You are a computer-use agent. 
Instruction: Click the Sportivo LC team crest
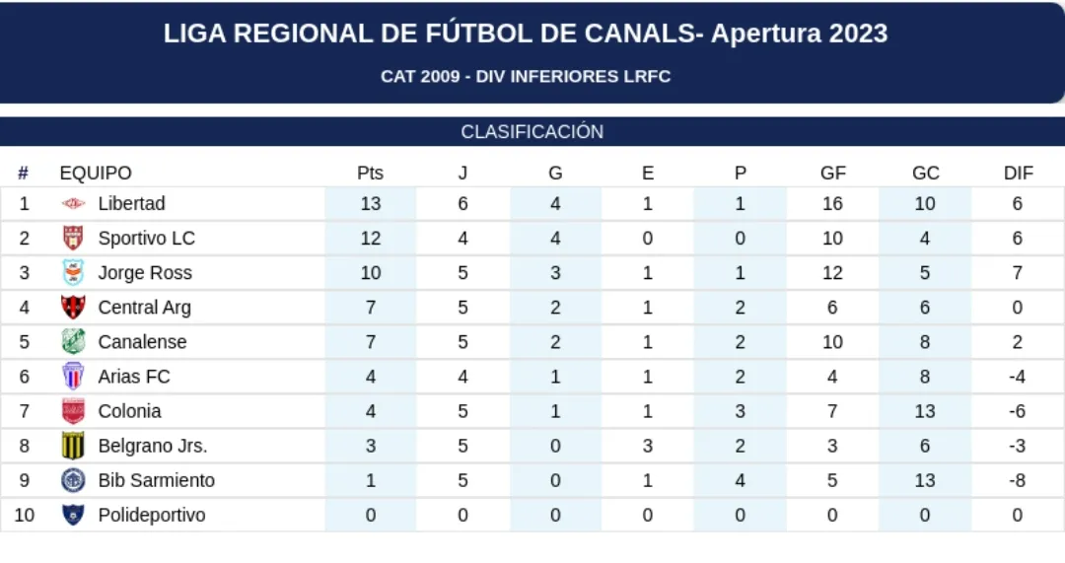pyautogui.click(x=74, y=239)
